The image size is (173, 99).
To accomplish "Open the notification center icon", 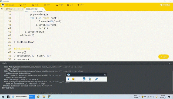I will (169, 97).
